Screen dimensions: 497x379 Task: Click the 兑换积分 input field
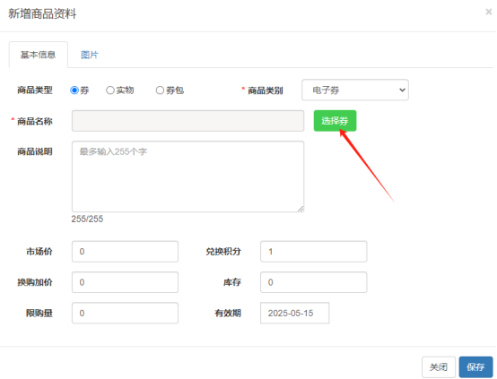[313, 252]
